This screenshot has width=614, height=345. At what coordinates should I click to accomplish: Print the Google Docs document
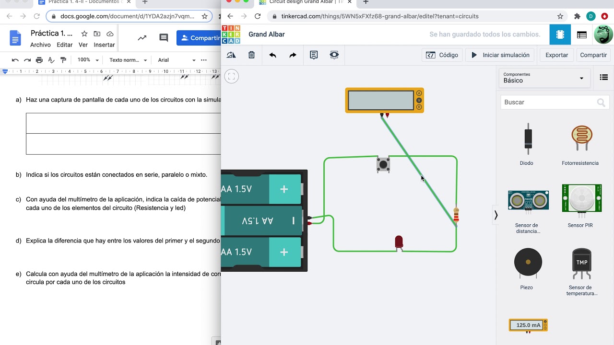39,60
